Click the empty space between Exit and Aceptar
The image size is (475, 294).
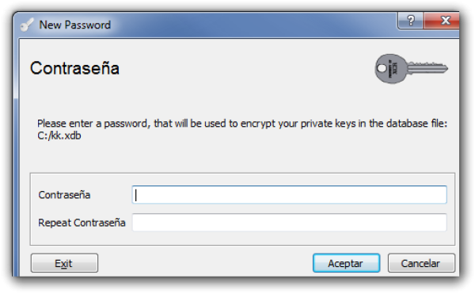205,263
